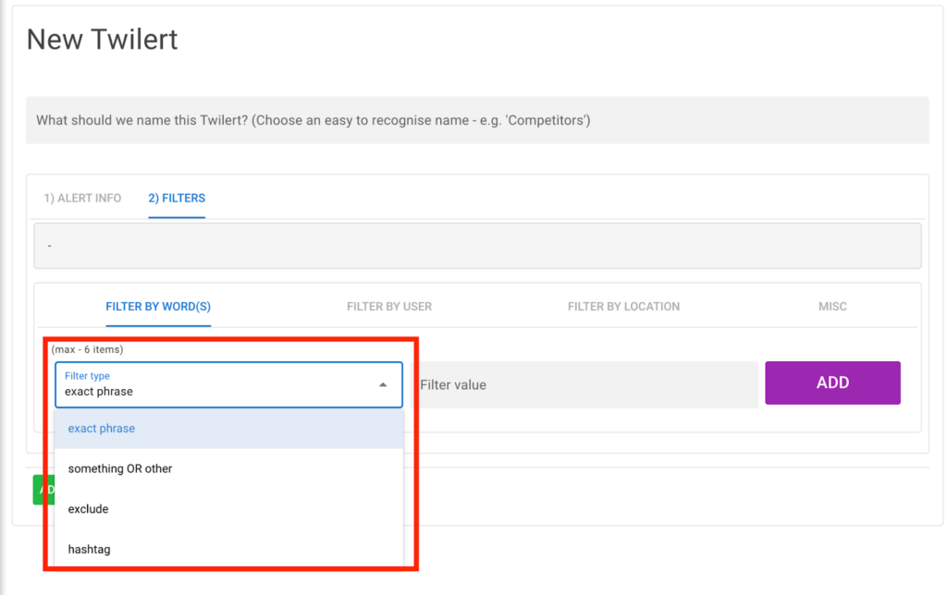Choose 'something OR other' from the list
Viewport: 947px width, 595px height.
pos(119,468)
